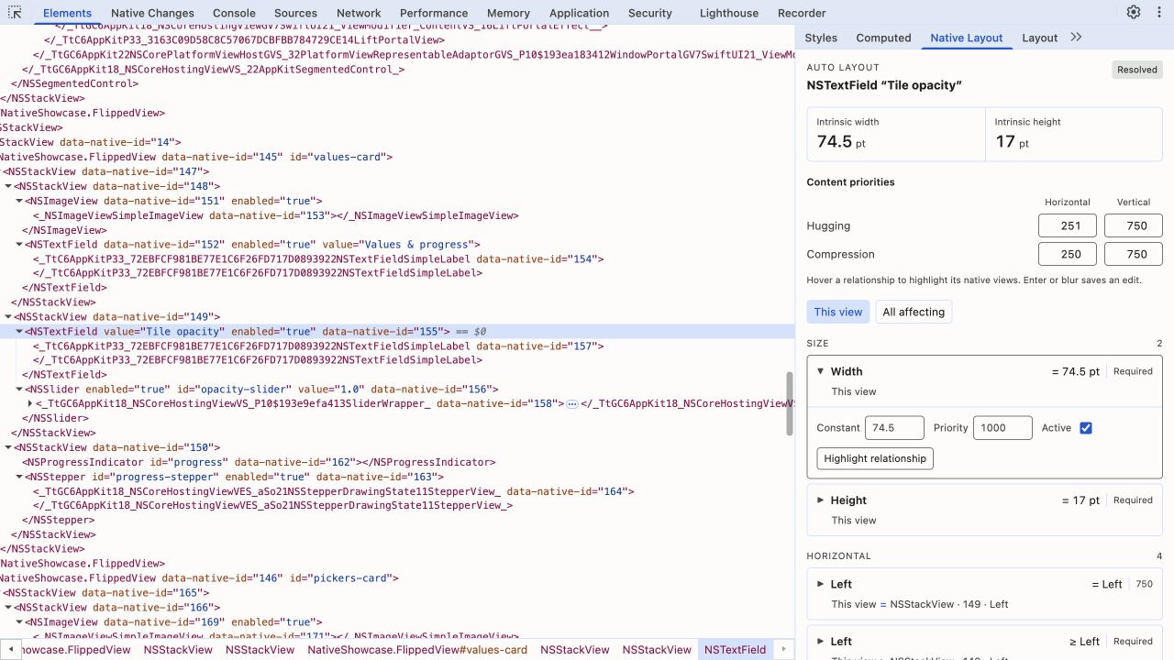Expand ellipsis in SliderWrapper node
The width and height of the screenshot is (1174, 660).
(x=572, y=404)
